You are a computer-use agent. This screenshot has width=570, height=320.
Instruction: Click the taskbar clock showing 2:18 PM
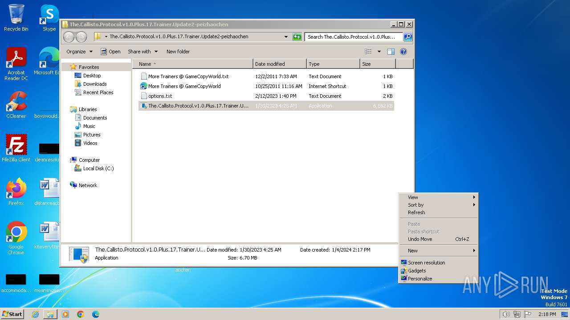(x=547, y=314)
